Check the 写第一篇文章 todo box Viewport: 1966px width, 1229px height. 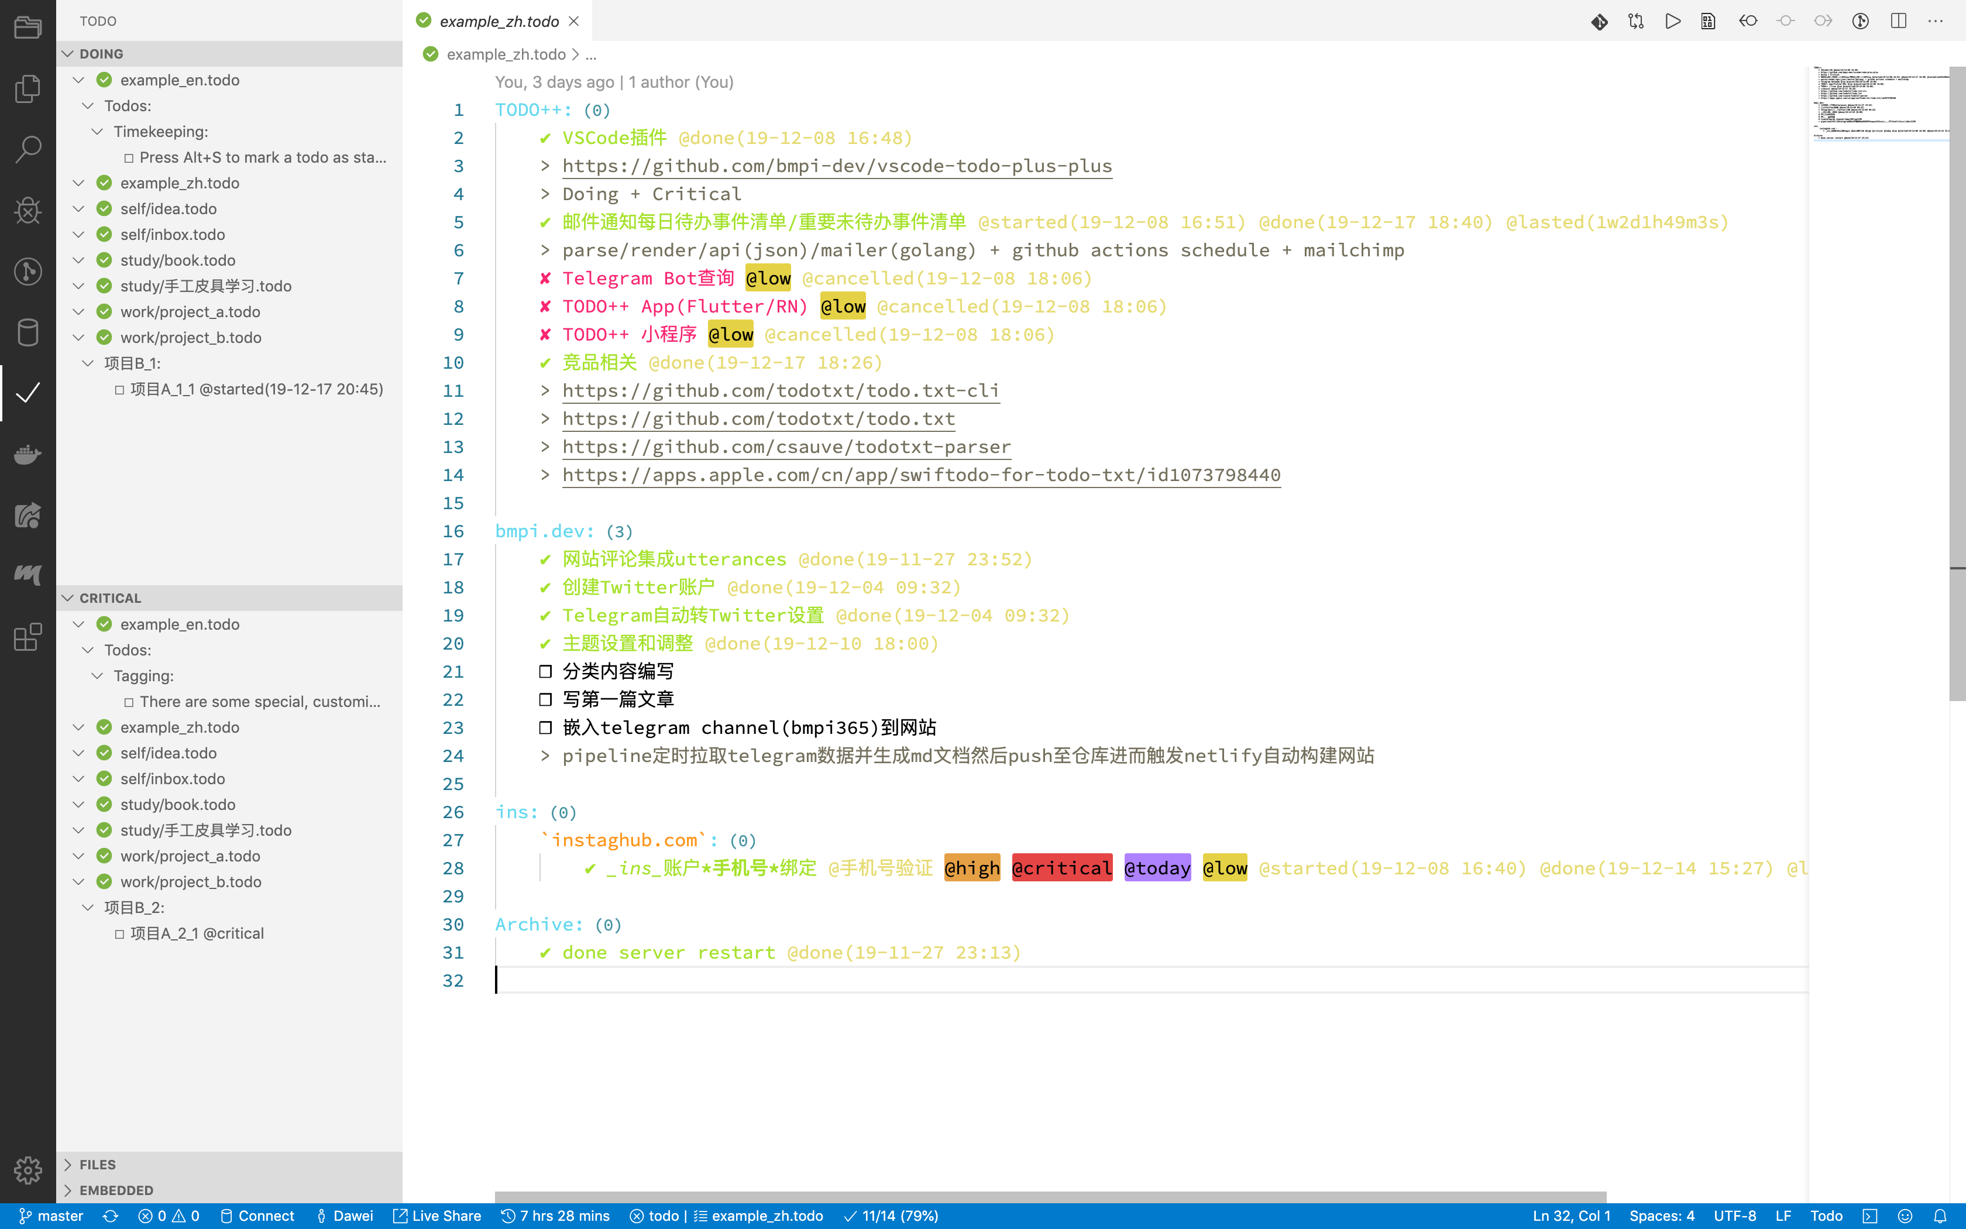tap(545, 700)
